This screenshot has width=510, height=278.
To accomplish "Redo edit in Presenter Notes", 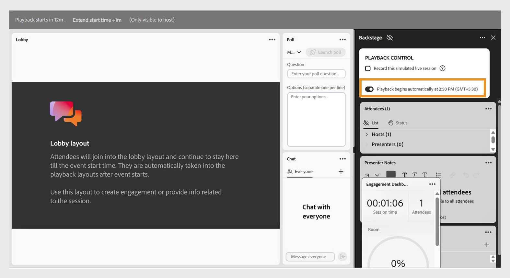I will tap(476, 175).
